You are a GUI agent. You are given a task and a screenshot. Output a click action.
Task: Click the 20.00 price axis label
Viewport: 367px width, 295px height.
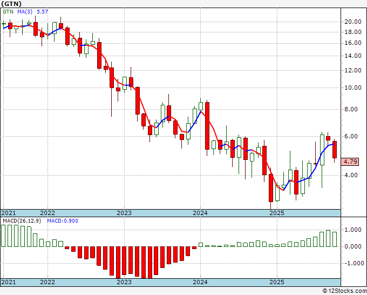pyautogui.click(x=353, y=22)
